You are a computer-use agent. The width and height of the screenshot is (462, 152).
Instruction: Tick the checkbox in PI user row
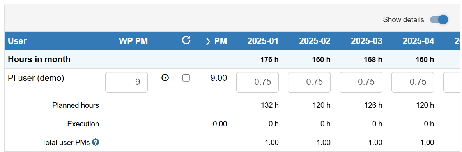(x=186, y=78)
